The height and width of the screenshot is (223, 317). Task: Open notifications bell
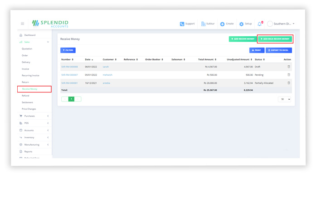coord(259,24)
